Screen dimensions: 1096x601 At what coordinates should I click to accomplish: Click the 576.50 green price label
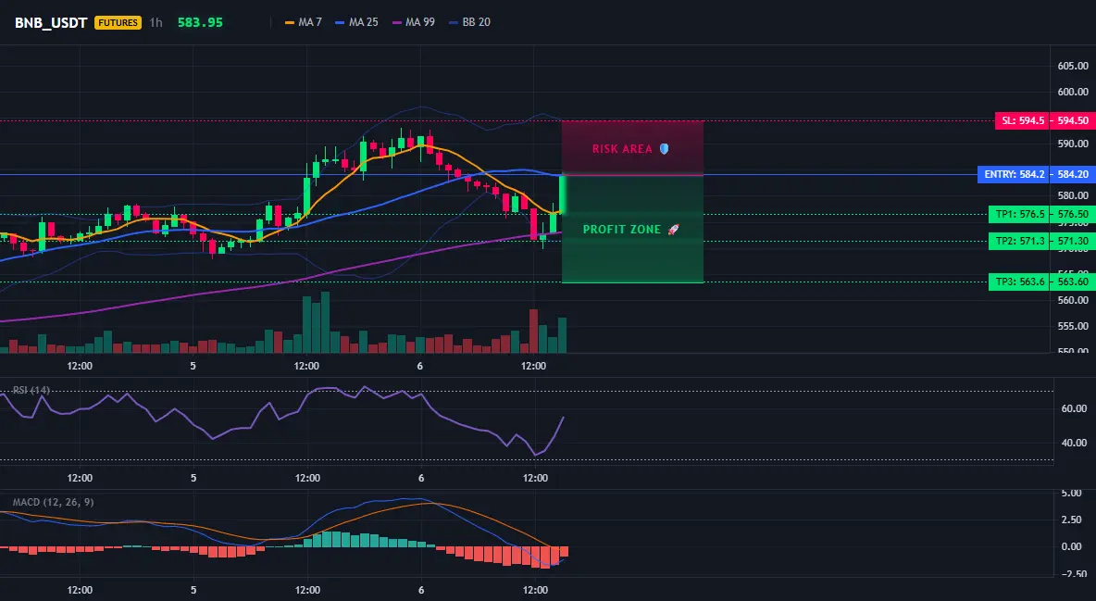1073,214
